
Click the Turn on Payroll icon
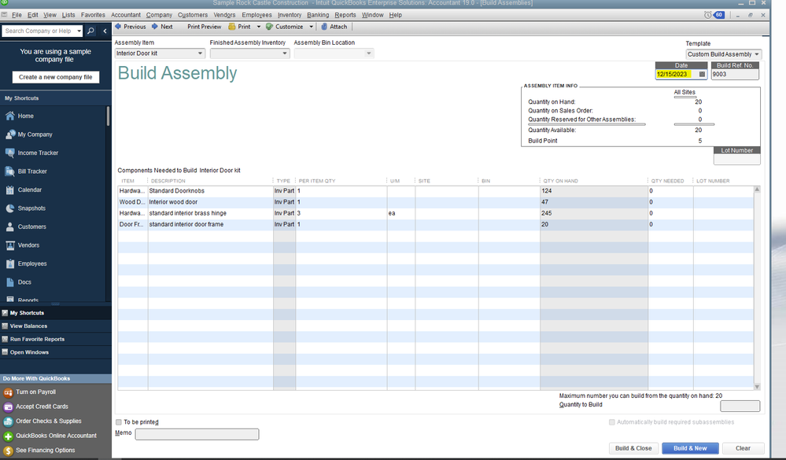pos(8,392)
